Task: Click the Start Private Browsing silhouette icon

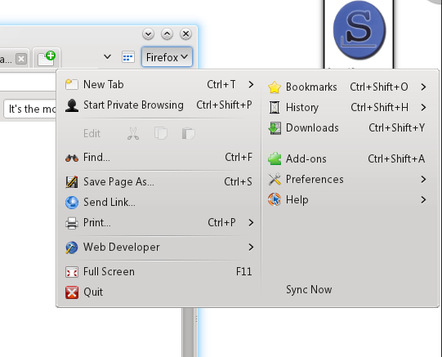Action: 72,105
